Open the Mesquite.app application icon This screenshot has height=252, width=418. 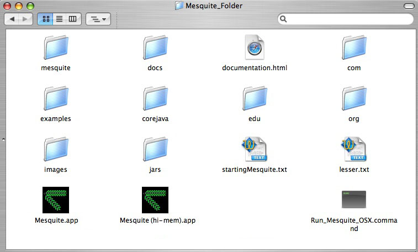[x=55, y=200]
